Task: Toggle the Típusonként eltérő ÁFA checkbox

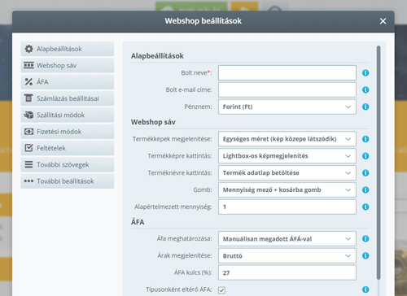Action: click(221, 290)
